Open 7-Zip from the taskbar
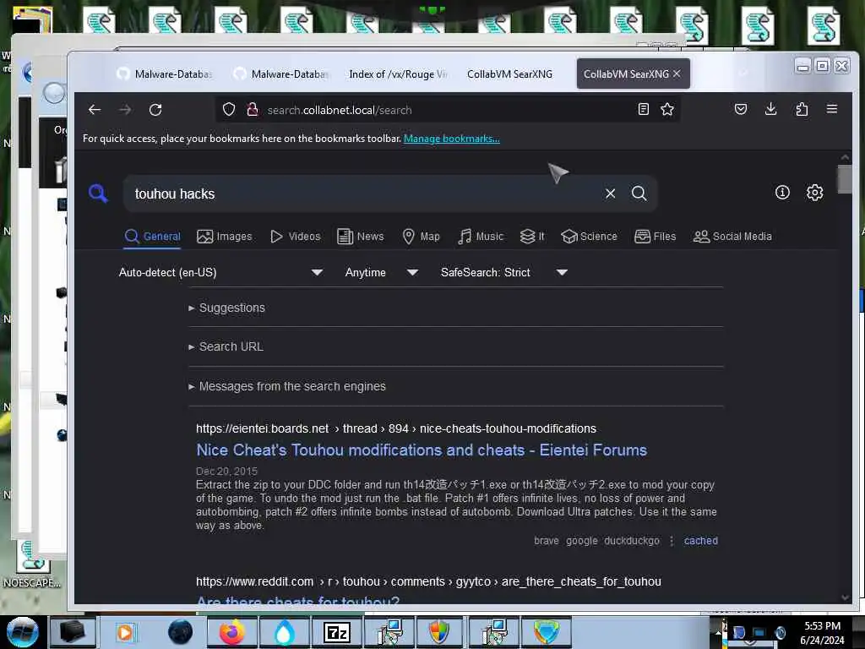 coord(336,632)
